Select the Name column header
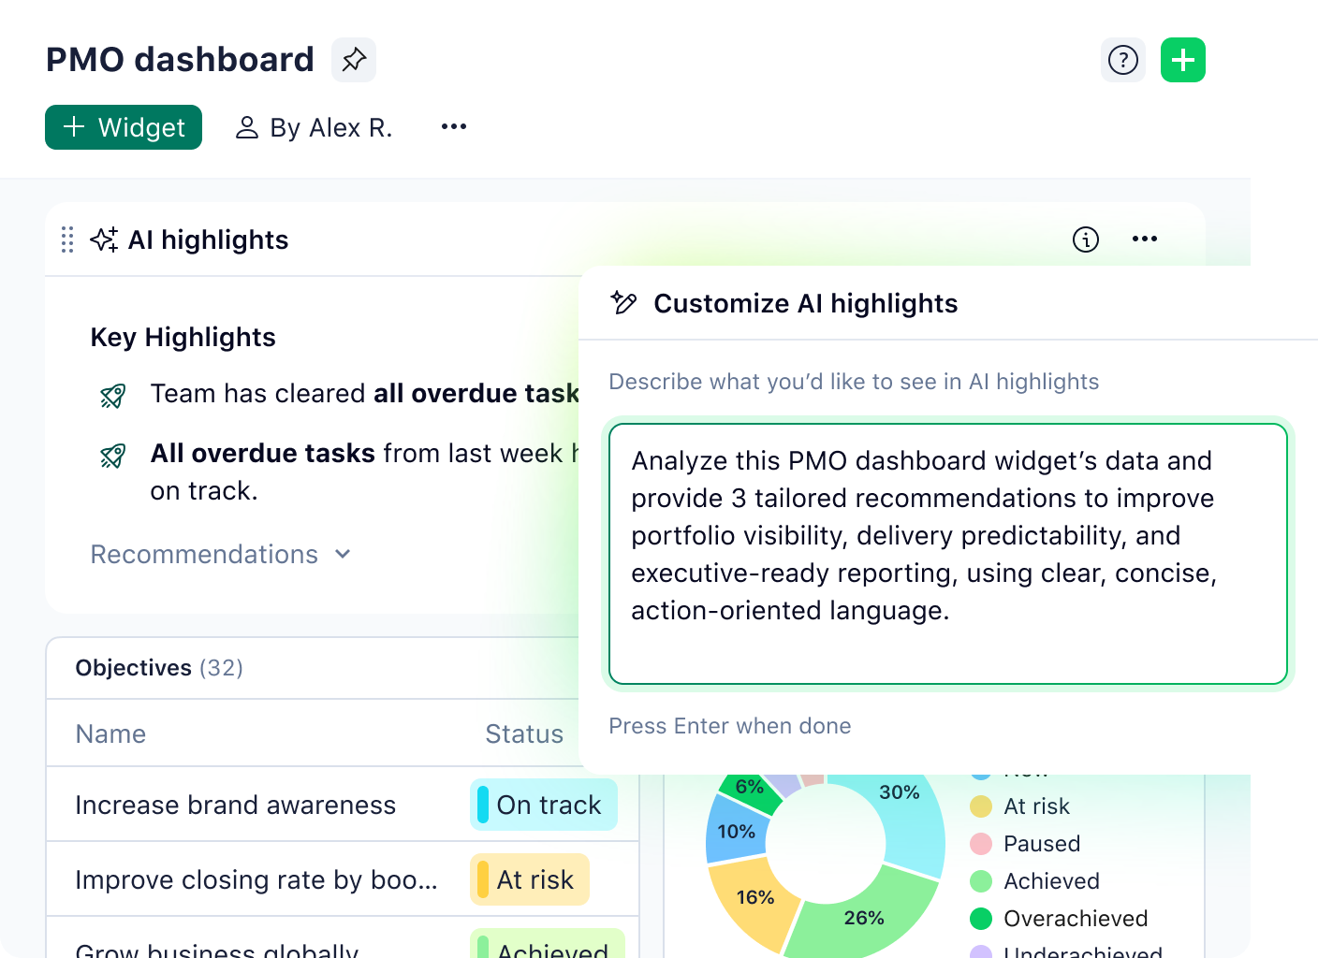 (x=110, y=733)
